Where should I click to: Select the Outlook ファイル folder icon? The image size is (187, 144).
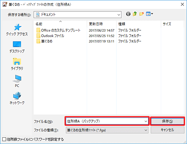tap(38, 36)
